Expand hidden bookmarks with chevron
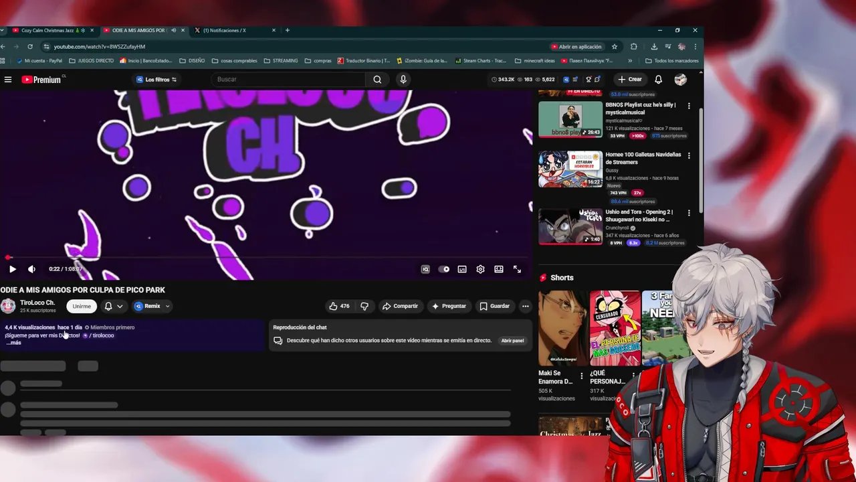 630,61
